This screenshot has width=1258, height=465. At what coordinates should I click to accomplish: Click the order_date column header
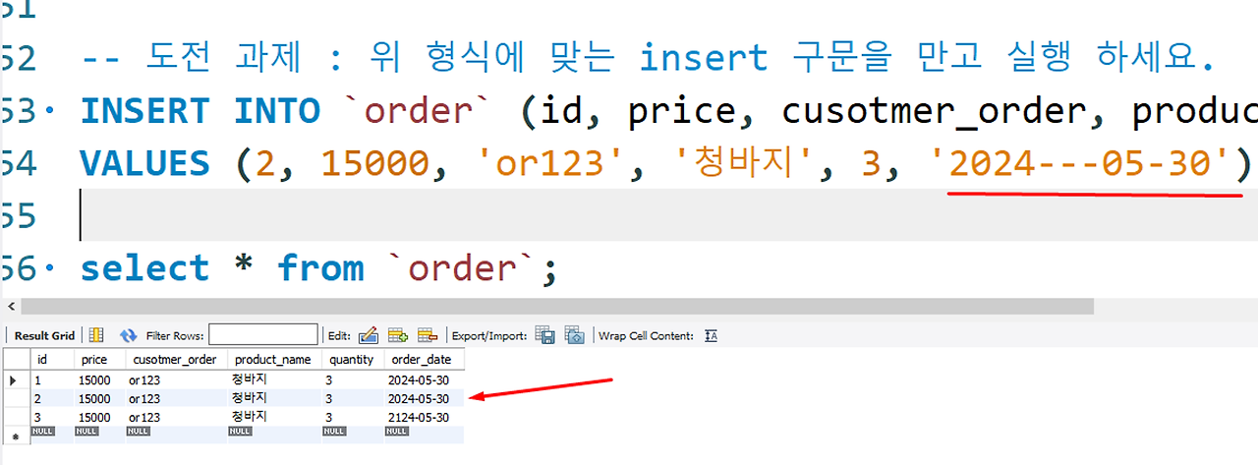(423, 360)
